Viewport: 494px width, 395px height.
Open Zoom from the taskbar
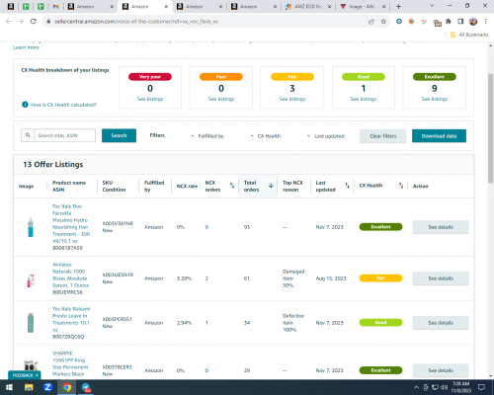pyautogui.click(x=47, y=387)
